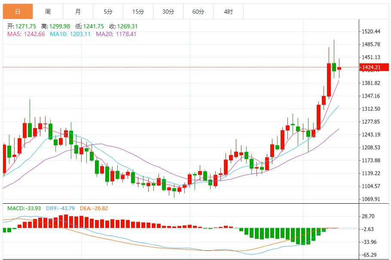Click the MA5 indicator label
Image resolution: width=391 pixels, height=260 pixels.
[26, 34]
